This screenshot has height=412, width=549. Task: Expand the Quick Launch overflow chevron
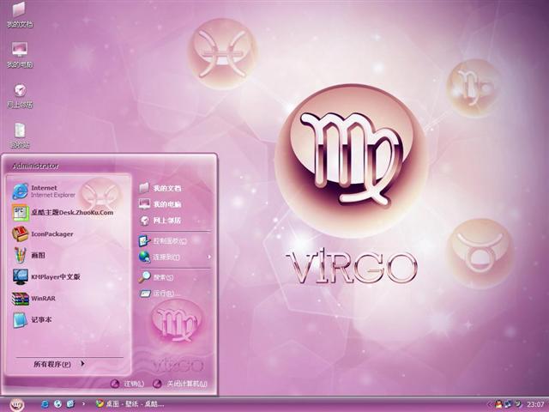(x=83, y=403)
